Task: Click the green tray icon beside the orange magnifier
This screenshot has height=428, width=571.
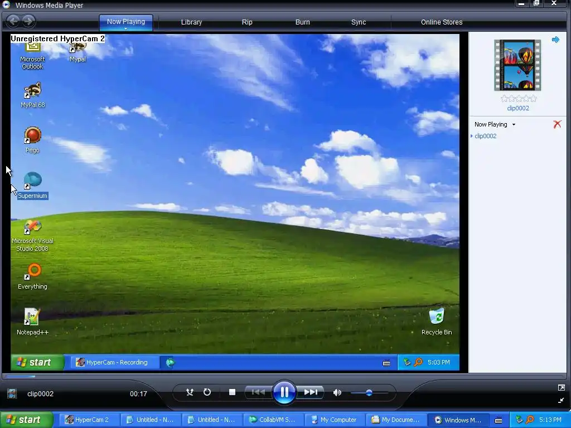Action: (519, 420)
